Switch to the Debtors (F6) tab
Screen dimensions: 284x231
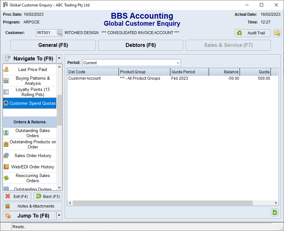pos(140,45)
